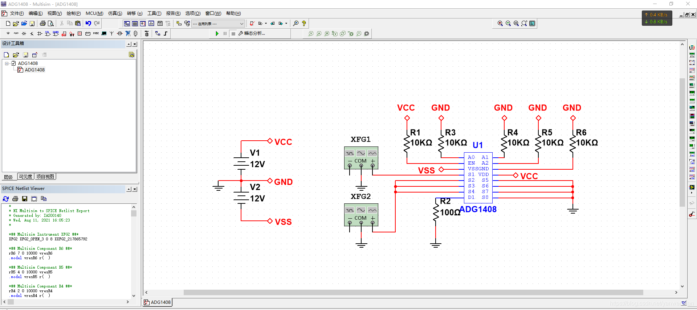Viewport: 697px width, 310px height.
Task: Open forward annotation dropdown arrow
Action: tap(286, 24)
